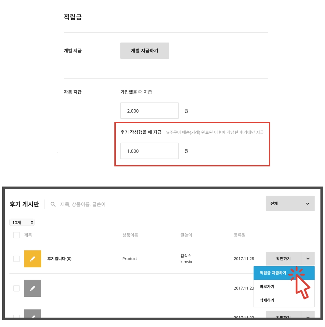
Task: Click the 제목 column header
Action: (x=28, y=235)
